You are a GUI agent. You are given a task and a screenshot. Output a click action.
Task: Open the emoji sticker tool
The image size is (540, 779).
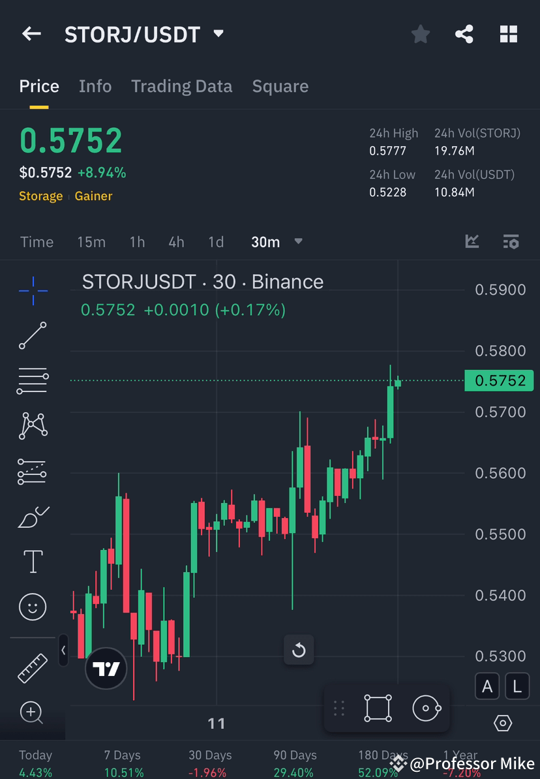(x=33, y=606)
